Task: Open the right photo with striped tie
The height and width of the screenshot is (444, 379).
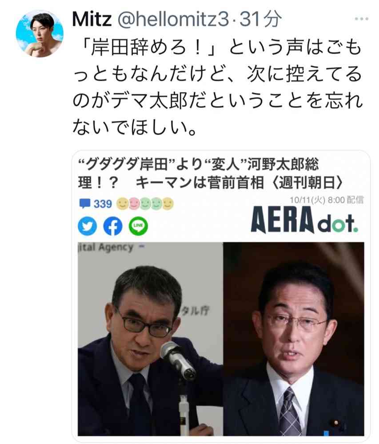Action: click(294, 339)
